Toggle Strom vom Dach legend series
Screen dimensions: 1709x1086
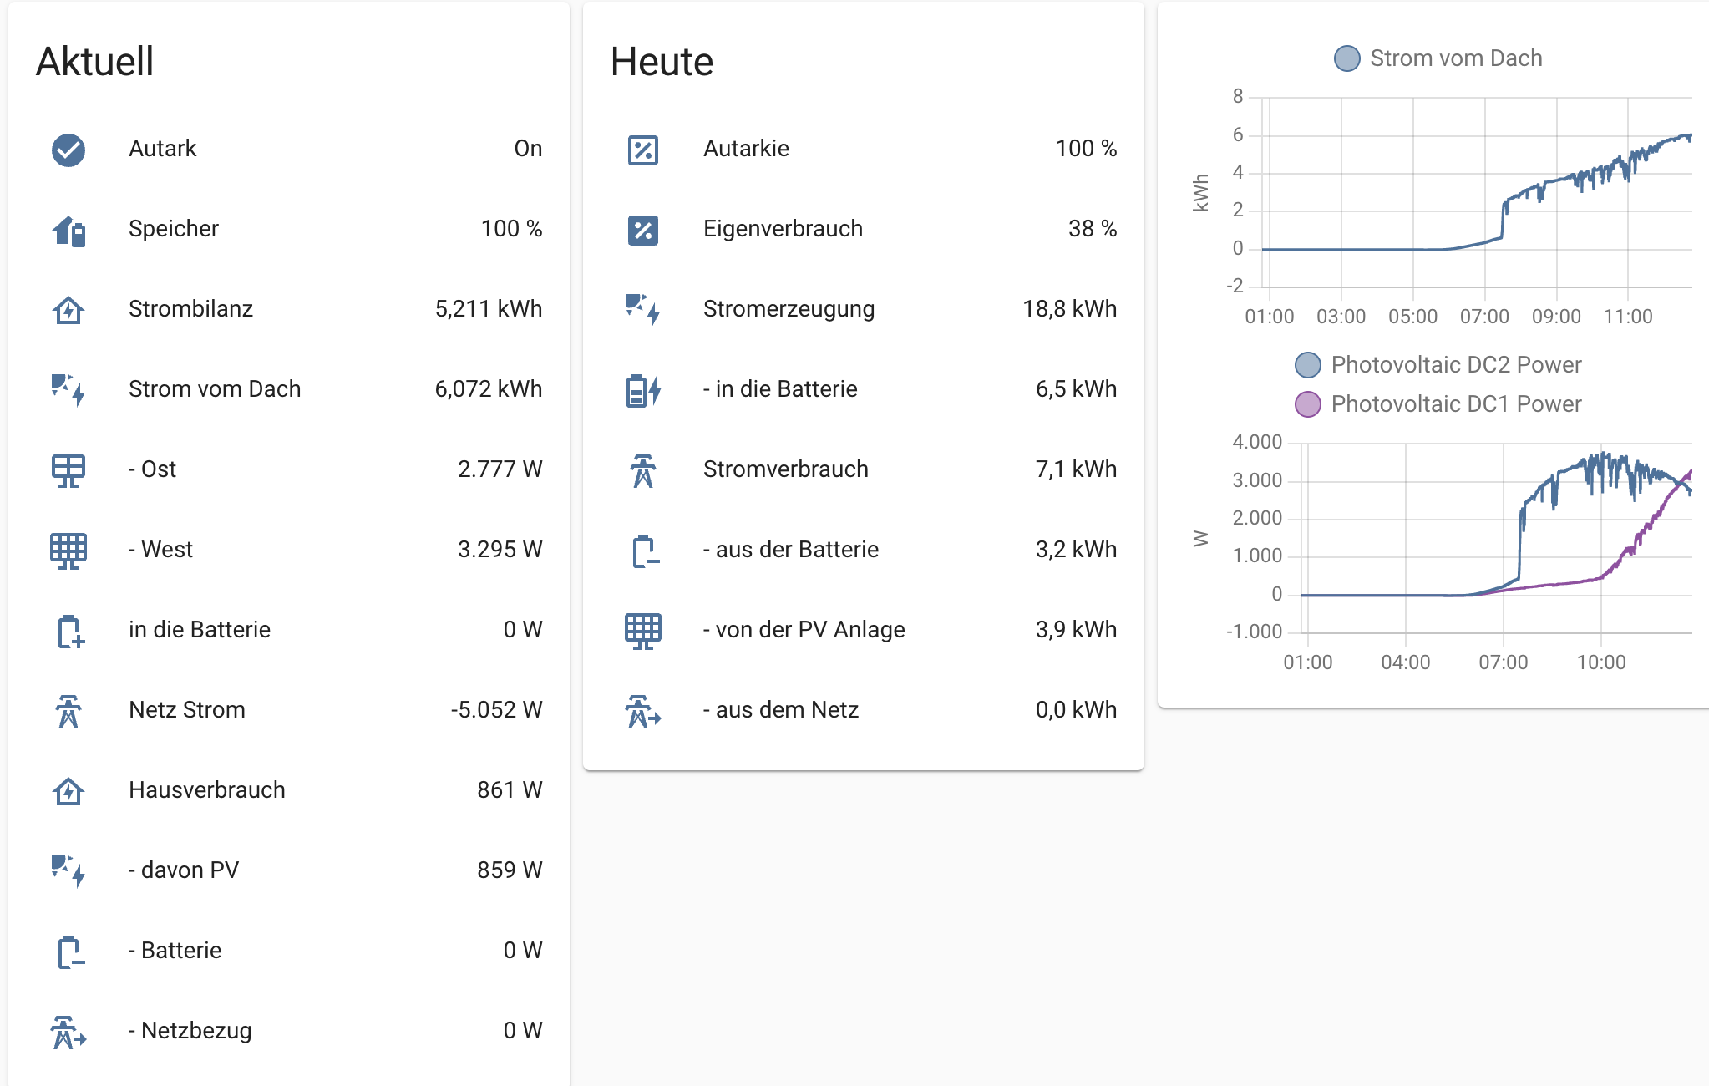tap(1438, 58)
